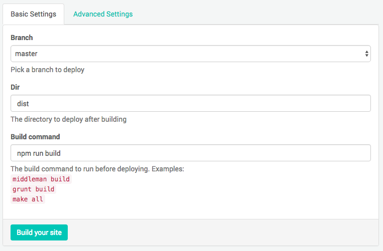Click the 'Pick a branch to deploy' hint
Viewport: 383px width, 251px height.
(47, 70)
